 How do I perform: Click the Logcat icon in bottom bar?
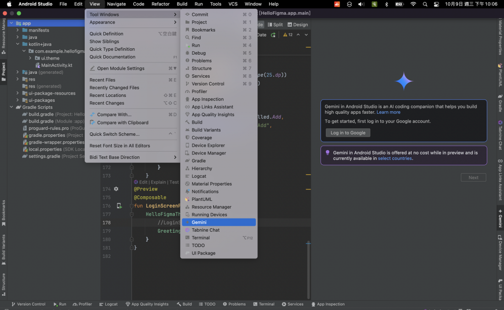(x=101, y=304)
